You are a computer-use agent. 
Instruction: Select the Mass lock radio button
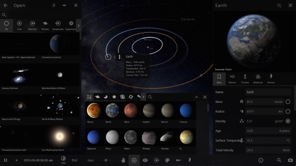288,102
